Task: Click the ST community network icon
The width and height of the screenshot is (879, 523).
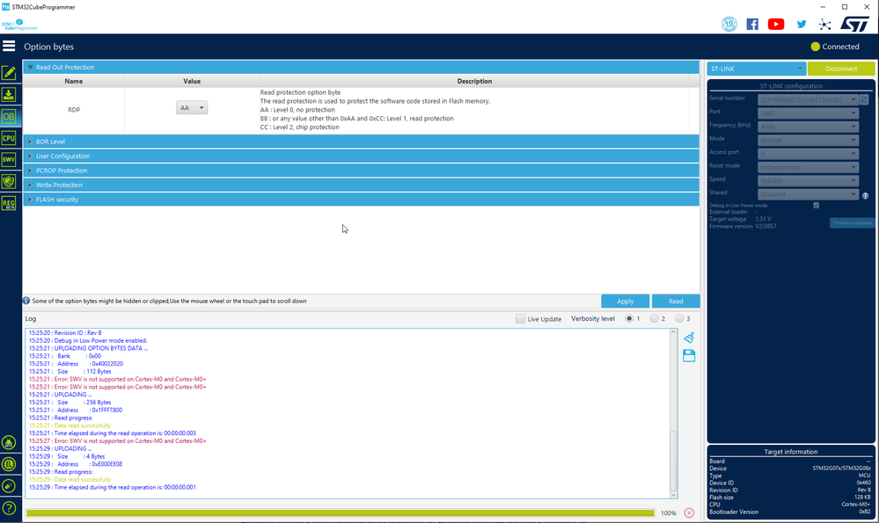Action: (824, 24)
